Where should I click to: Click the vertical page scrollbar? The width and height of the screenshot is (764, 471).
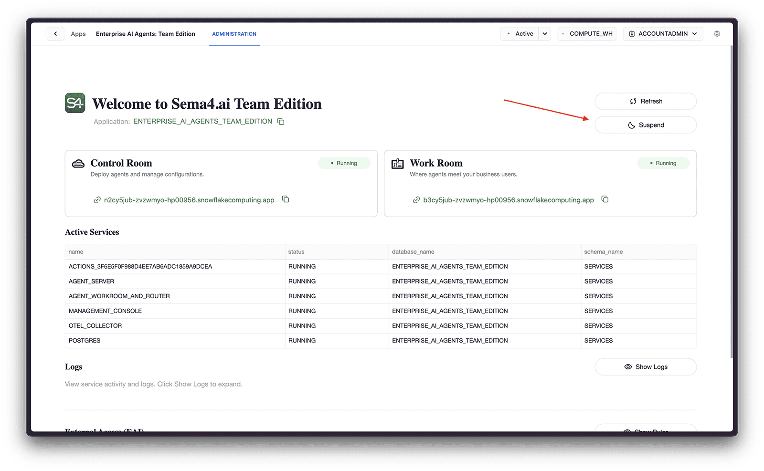point(731,200)
